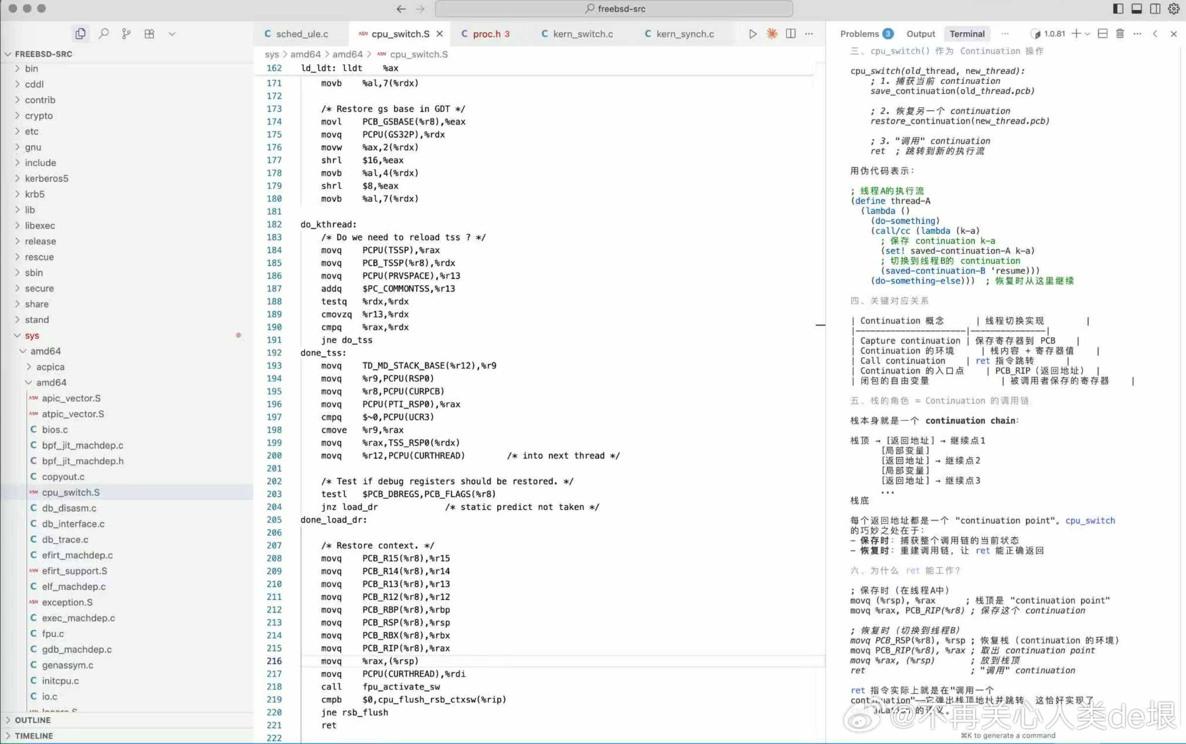Close the cpu_switch.S tab

[440, 34]
